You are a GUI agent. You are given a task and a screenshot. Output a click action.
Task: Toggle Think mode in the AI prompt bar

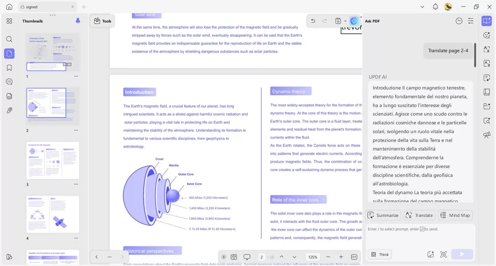click(380, 254)
